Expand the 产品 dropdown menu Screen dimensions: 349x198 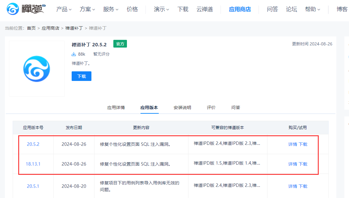(x=64, y=9)
